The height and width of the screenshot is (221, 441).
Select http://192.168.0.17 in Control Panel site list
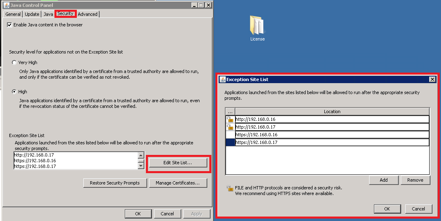[76, 155]
